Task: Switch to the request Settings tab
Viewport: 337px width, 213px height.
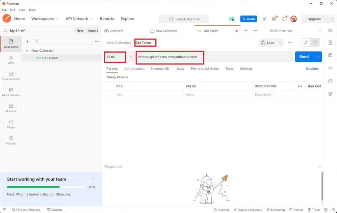Action: [246, 68]
